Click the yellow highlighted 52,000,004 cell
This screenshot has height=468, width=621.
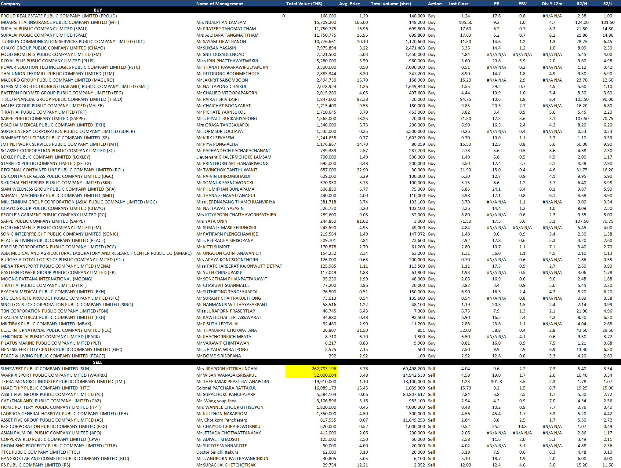[x=312, y=375]
